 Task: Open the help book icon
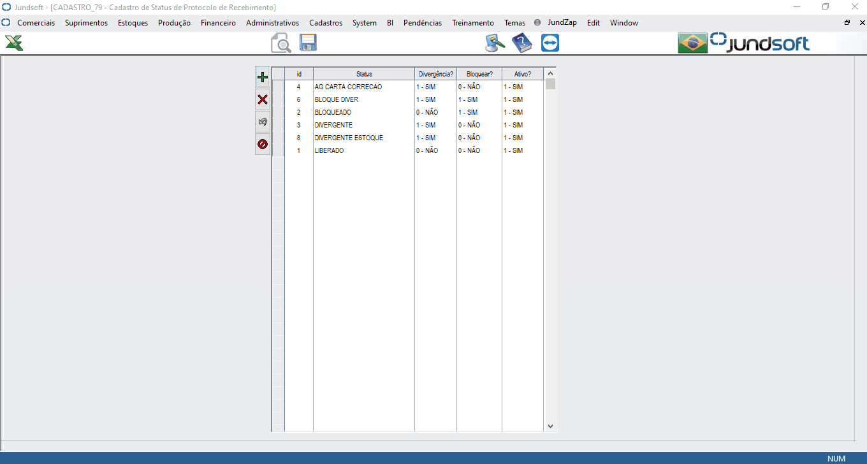point(522,43)
